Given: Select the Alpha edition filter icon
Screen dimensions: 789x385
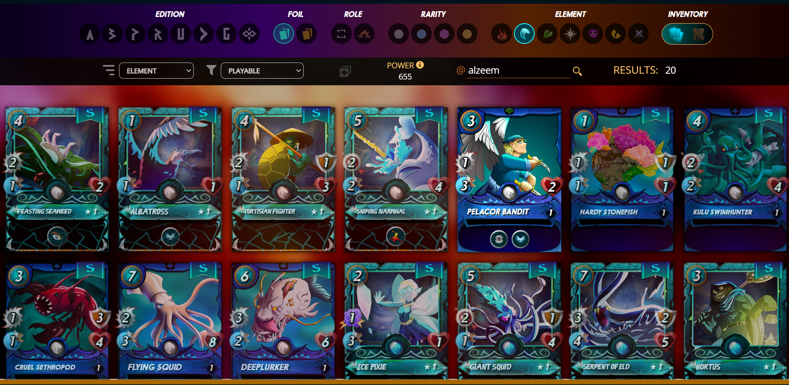Looking at the screenshot, I should point(90,34).
